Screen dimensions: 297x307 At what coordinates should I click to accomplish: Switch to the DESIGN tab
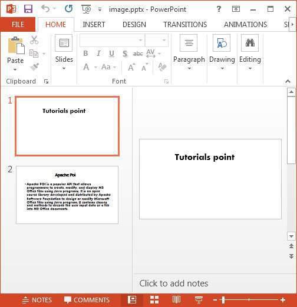pos(134,25)
